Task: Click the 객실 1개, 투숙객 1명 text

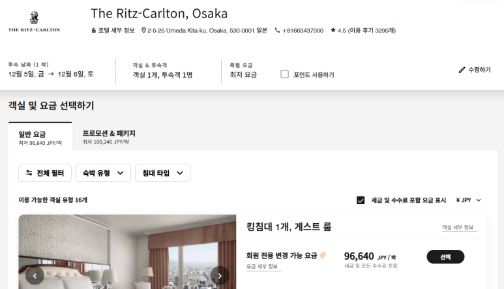Action: click(162, 75)
